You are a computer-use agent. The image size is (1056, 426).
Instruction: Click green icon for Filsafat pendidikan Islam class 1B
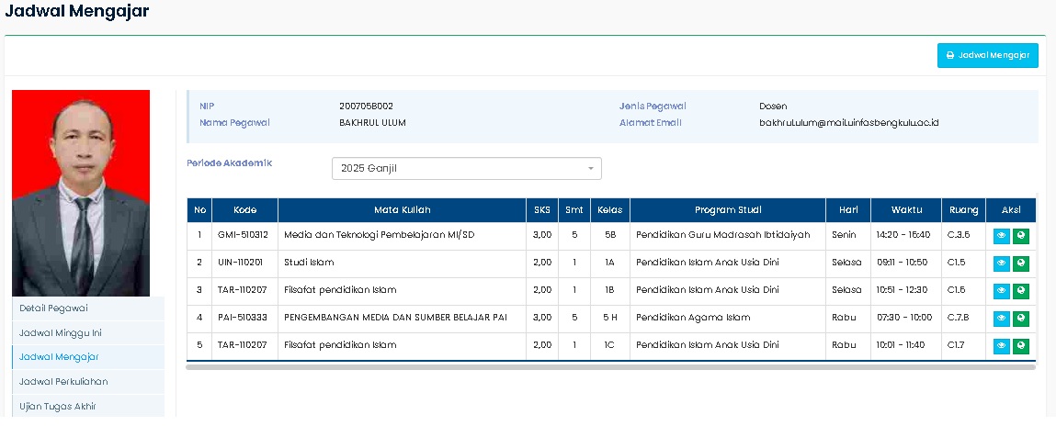1021,291
